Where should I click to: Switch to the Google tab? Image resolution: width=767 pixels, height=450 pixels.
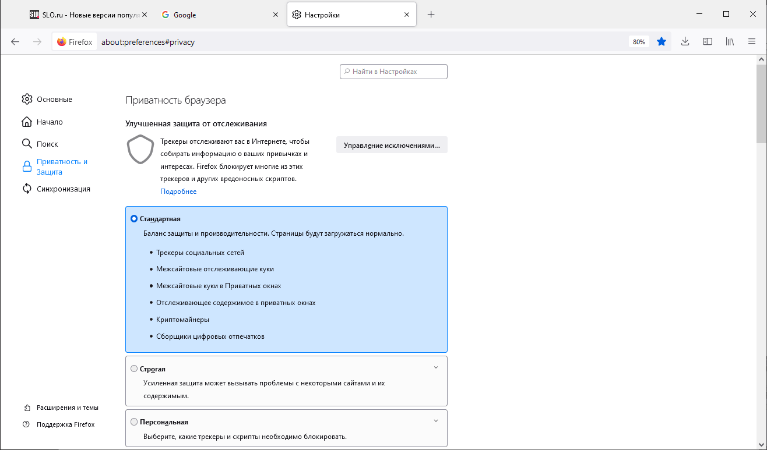click(219, 15)
